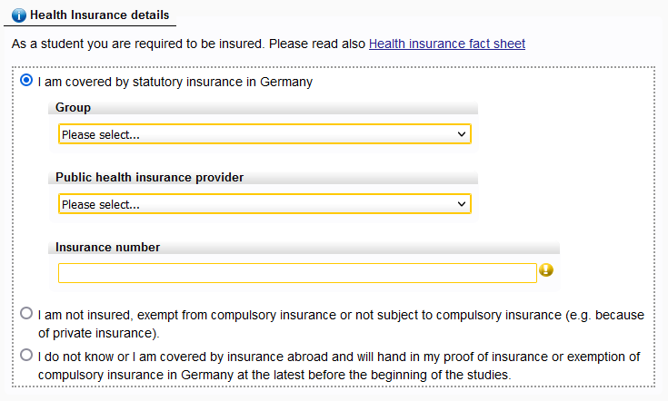Viewport: 668px width, 401px height.
Task: Click 'Please select...' text in the provider box
Action: click(101, 204)
